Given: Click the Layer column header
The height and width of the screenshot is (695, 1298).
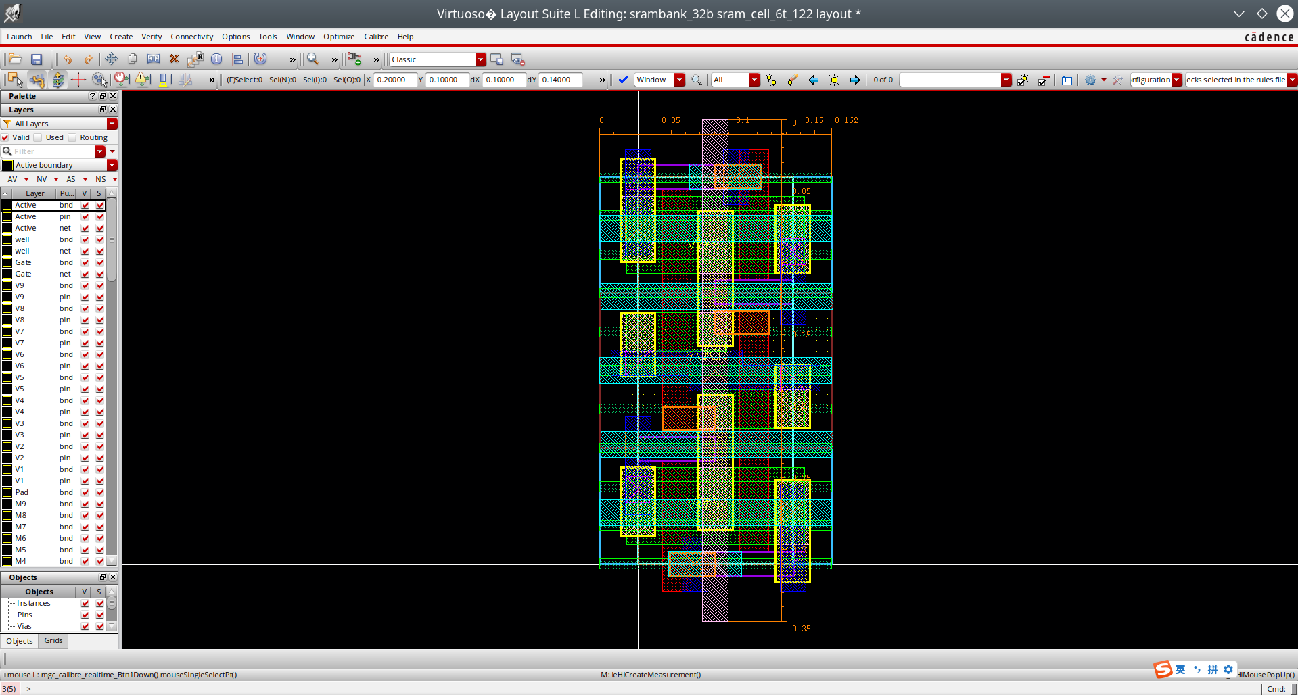Looking at the screenshot, I should (35, 193).
